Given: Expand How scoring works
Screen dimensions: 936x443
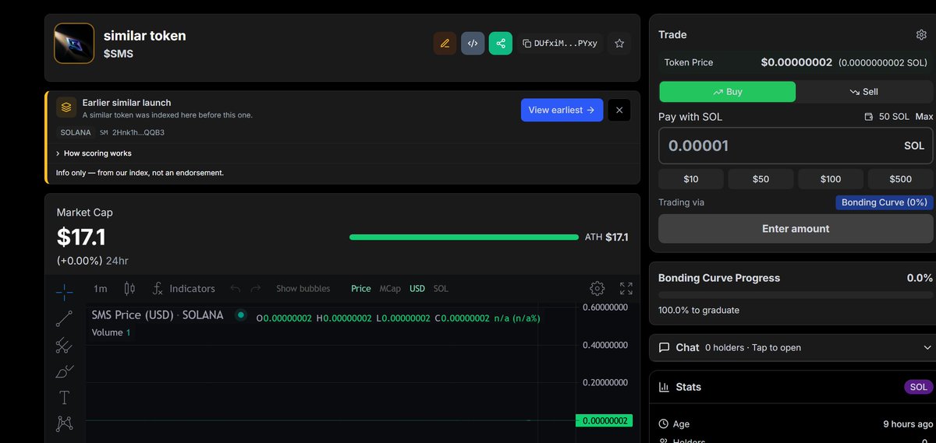Looking at the screenshot, I should [94, 153].
